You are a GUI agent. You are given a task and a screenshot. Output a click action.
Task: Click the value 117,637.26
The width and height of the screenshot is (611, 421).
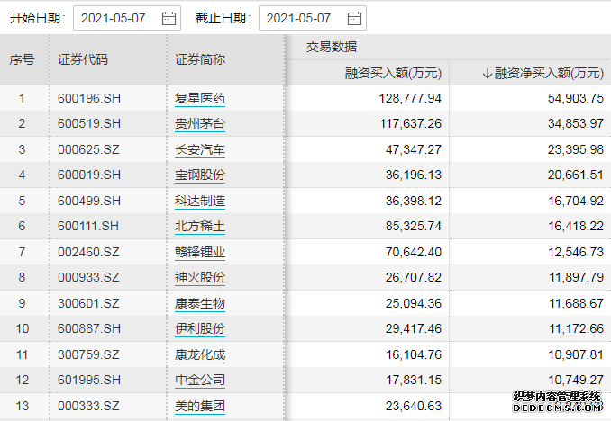pos(411,124)
